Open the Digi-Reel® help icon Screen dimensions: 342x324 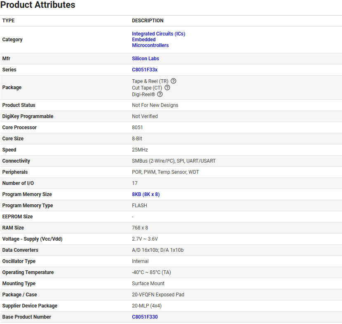coord(160,94)
